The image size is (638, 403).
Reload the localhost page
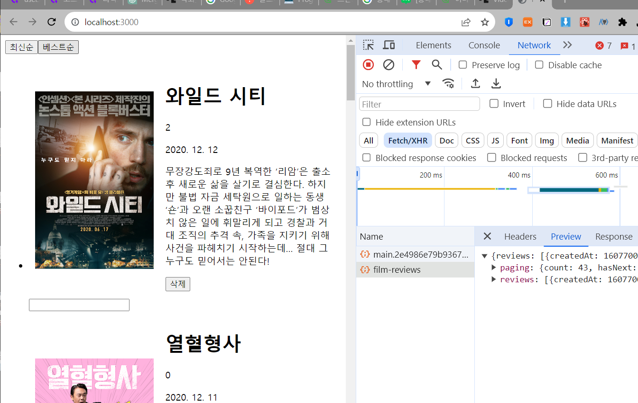52,22
